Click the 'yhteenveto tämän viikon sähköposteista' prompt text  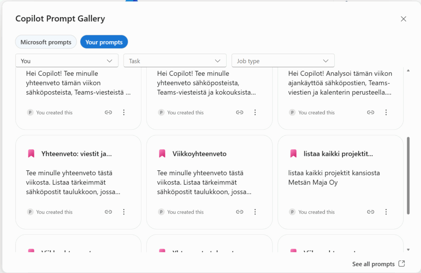point(78,83)
